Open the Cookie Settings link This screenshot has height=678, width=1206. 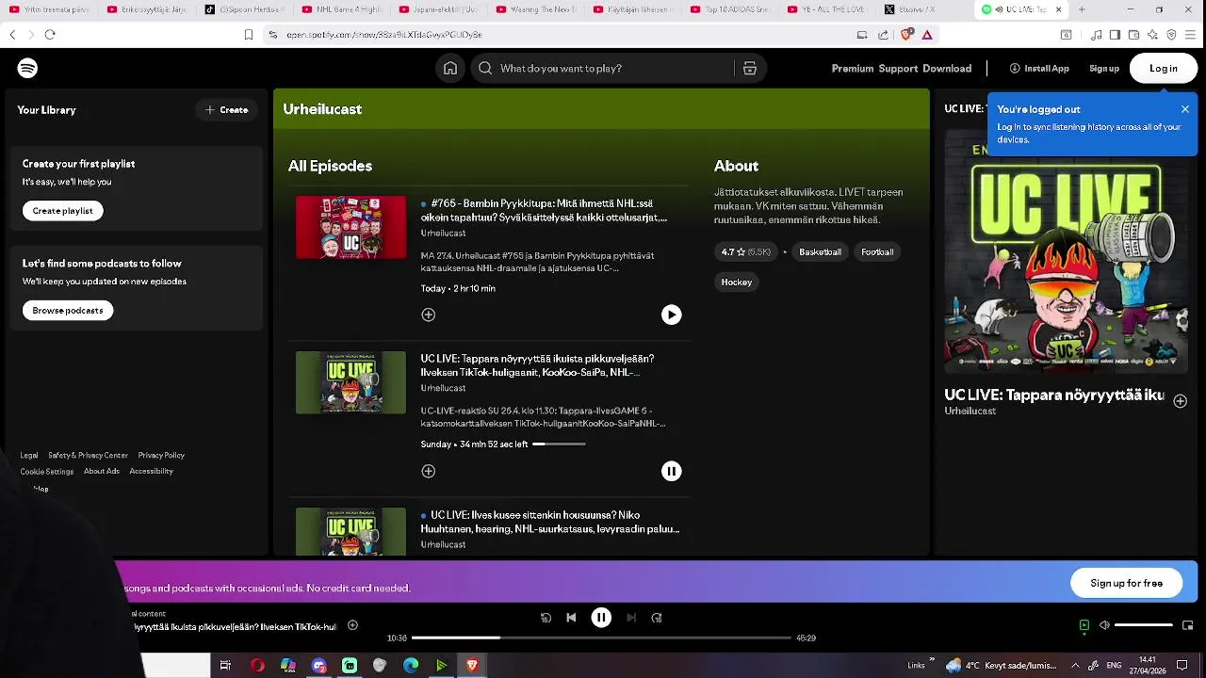click(46, 471)
